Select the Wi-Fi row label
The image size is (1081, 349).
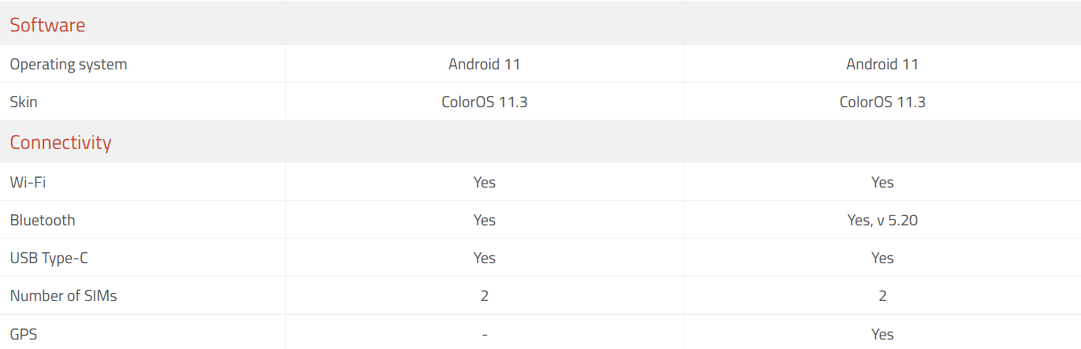point(28,183)
